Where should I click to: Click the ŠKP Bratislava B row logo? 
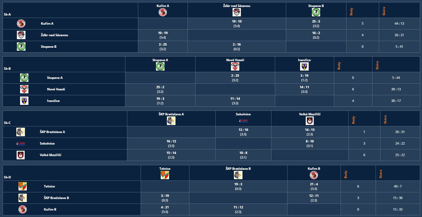point(22,198)
